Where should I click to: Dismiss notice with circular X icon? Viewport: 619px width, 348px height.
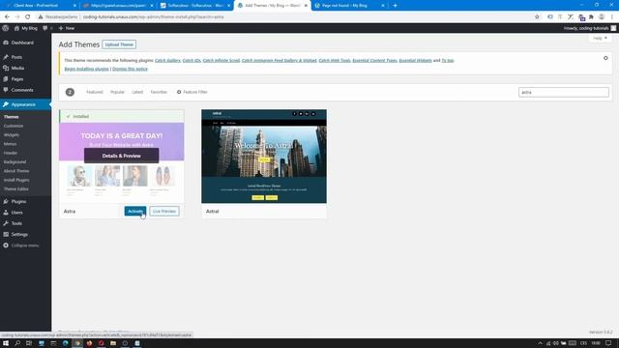tap(605, 58)
